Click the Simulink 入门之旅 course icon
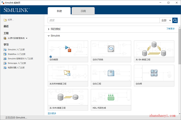 [x=5, y=50]
